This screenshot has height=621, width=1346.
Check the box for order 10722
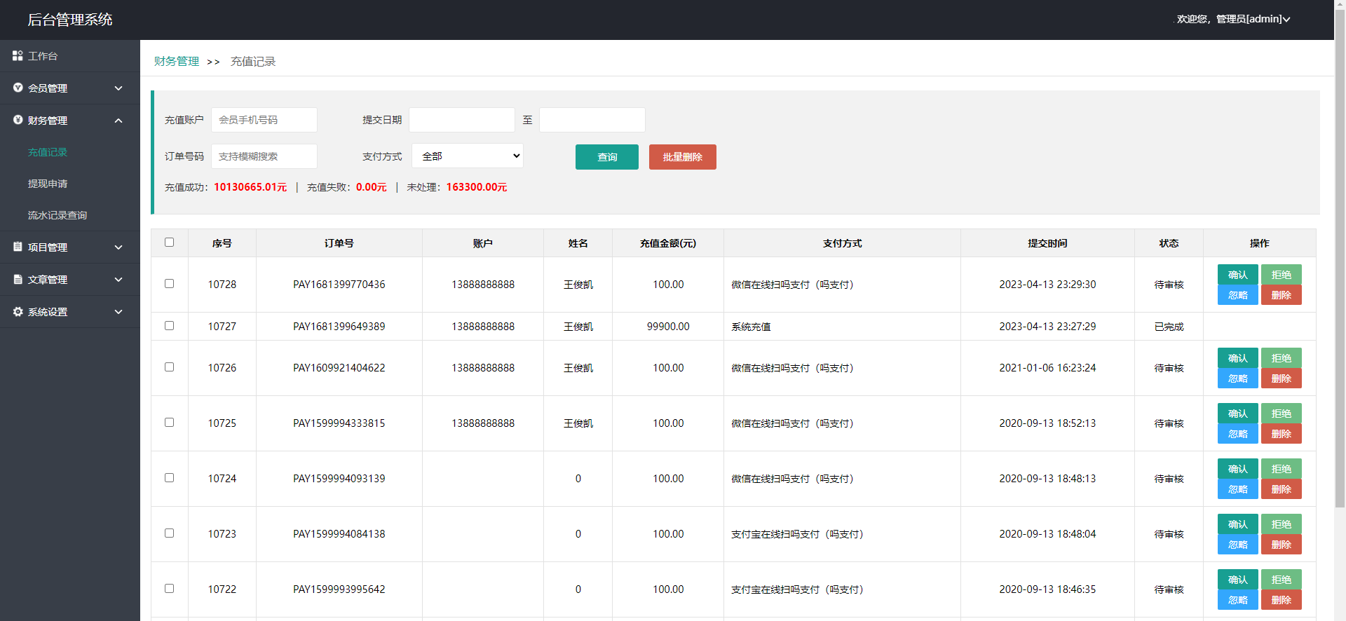(x=169, y=589)
